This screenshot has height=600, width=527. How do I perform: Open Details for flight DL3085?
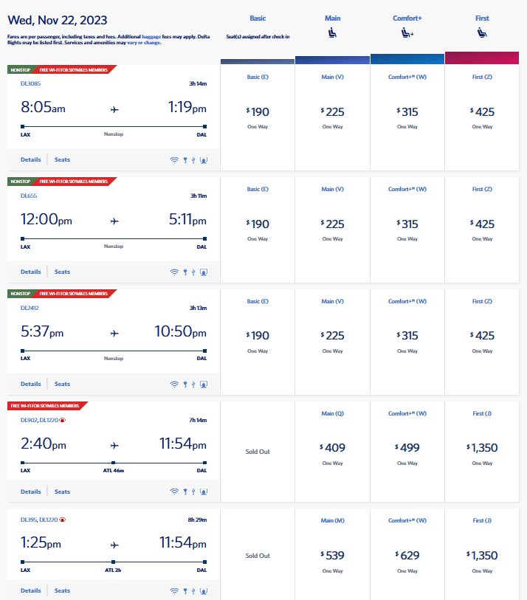coord(31,159)
